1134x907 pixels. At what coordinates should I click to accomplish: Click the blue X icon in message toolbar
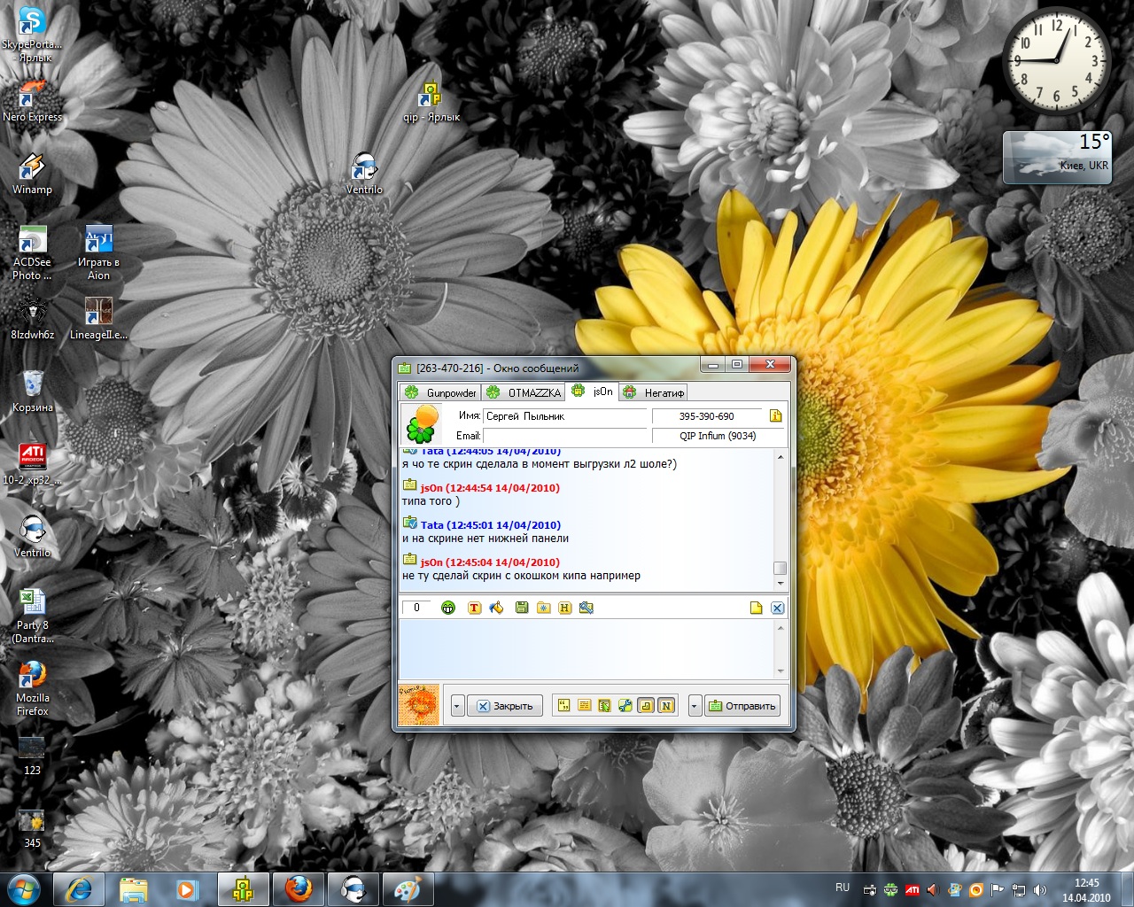777,608
